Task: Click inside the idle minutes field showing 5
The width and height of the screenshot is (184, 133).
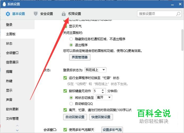Action: click(97, 91)
